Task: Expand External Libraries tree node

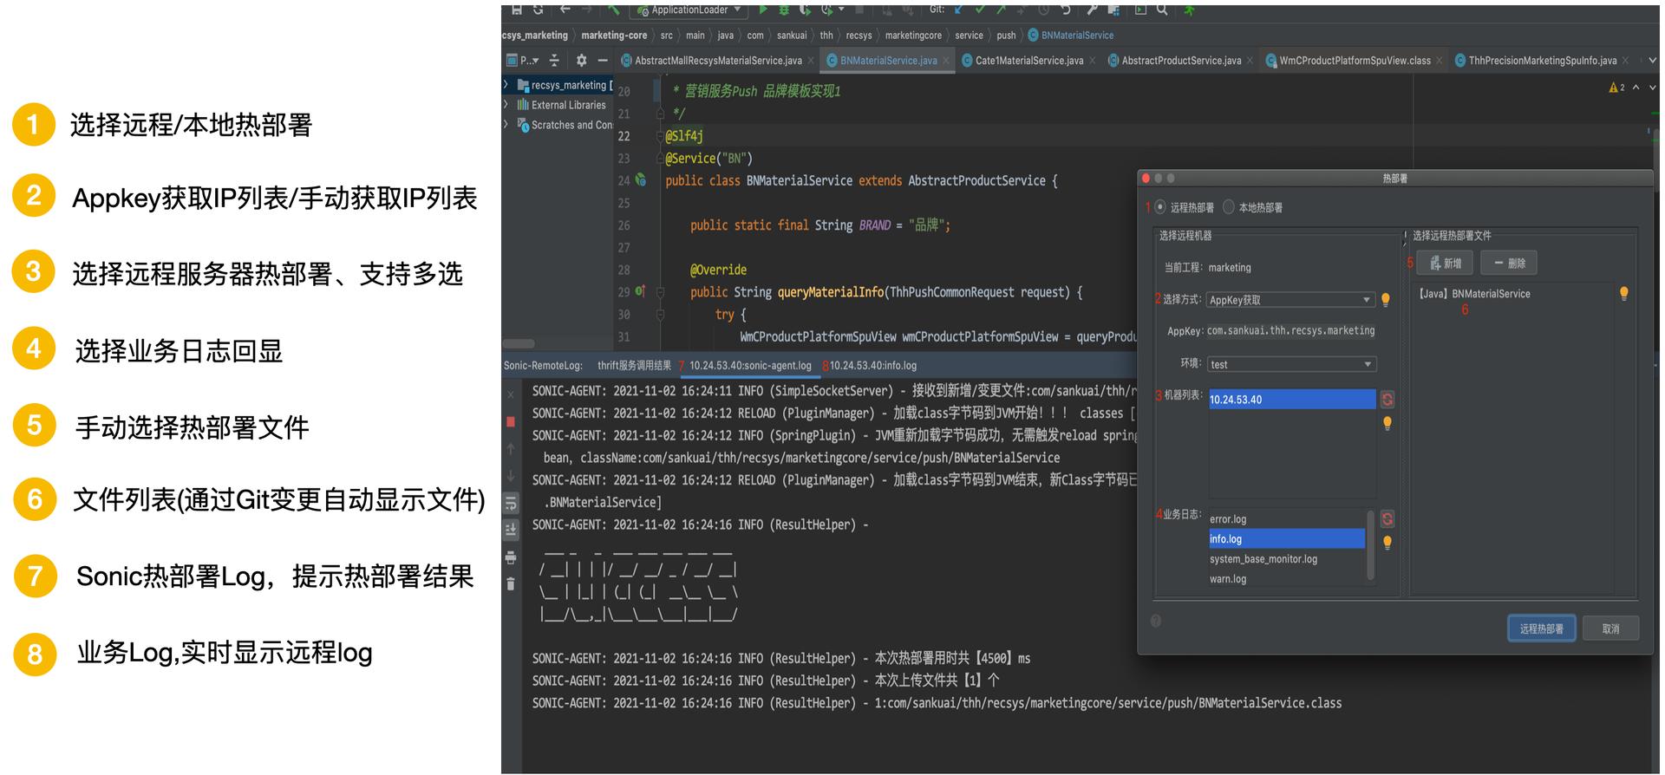Action: tap(506, 105)
